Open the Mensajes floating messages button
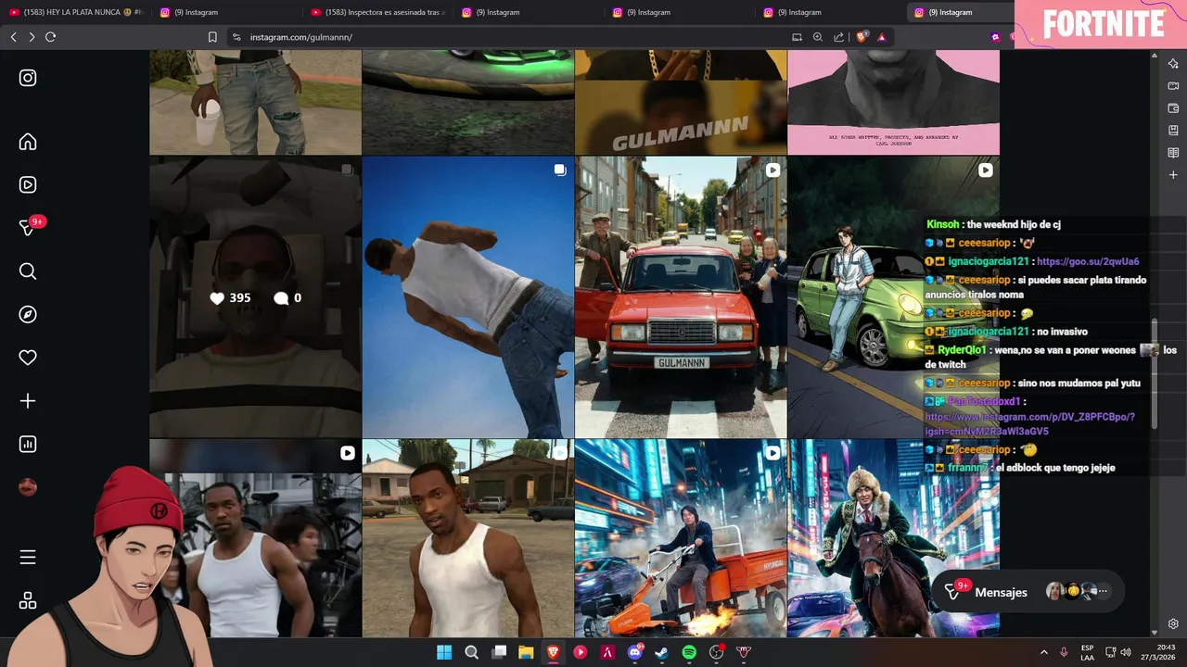 [1027, 592]
